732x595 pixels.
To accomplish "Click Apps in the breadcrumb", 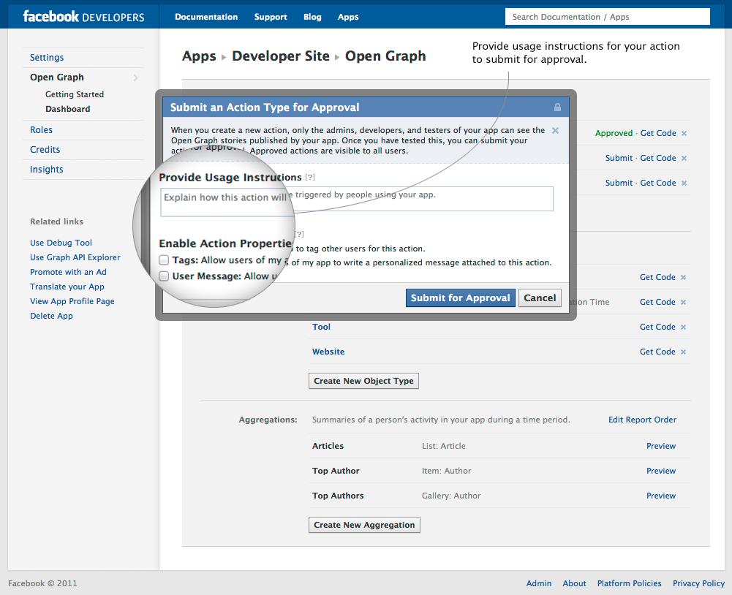I will pyautogui.click(x=199, y=56).
